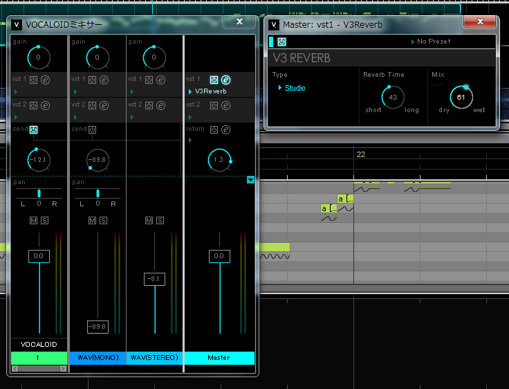Expand vst 1 plugin list on WAV(STEREO) track

[x=131, y=92]
